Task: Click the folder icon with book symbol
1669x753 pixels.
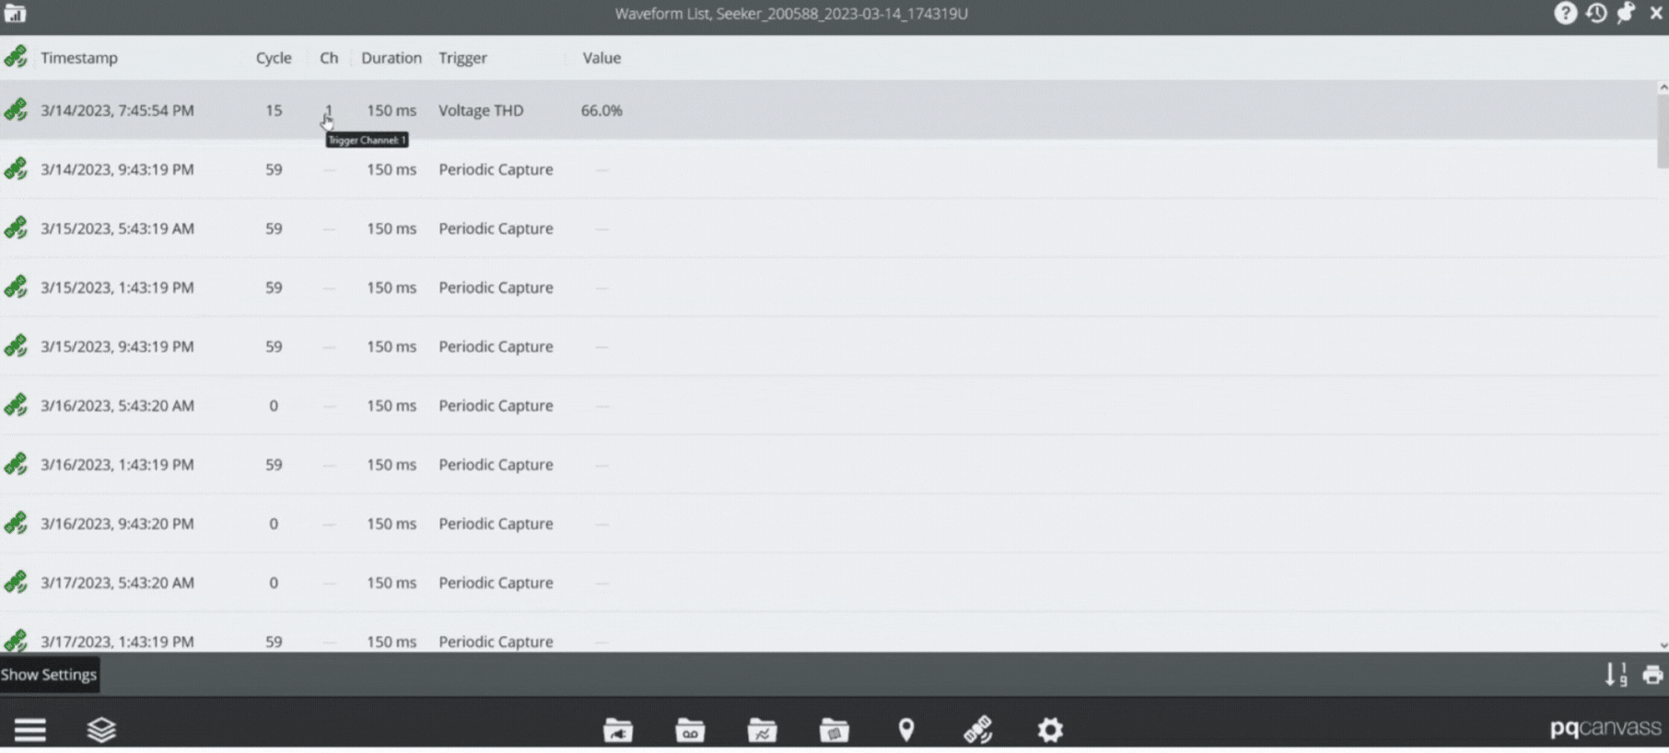Action: click(x=834, y=731)
